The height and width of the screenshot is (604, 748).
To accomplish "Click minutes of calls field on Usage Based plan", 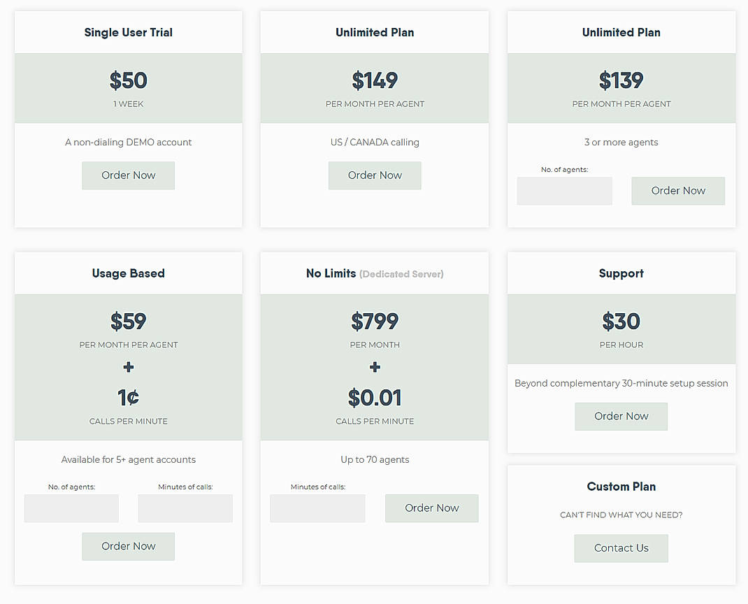I will click(x=185, y=508).
